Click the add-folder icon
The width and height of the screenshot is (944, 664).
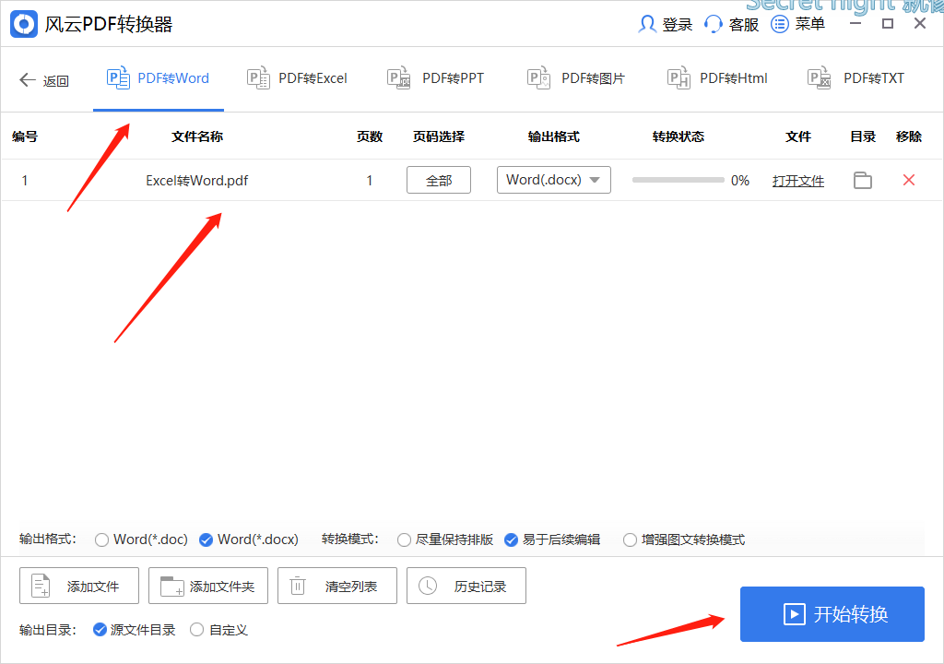point(171,587)
